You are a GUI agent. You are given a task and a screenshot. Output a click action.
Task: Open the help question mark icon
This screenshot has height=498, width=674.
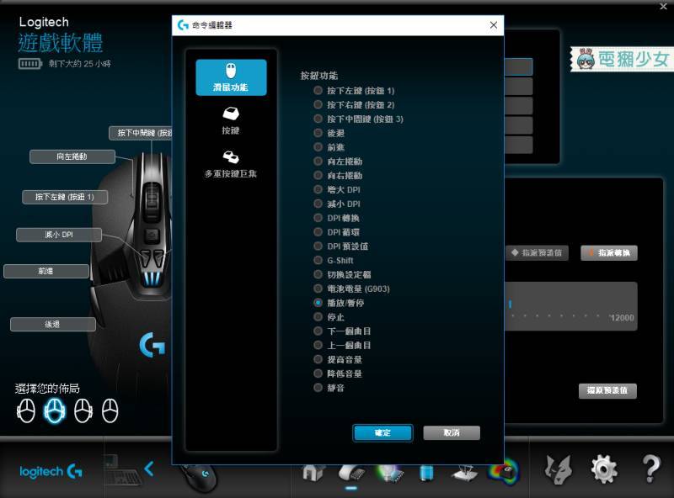coord(651,469)
